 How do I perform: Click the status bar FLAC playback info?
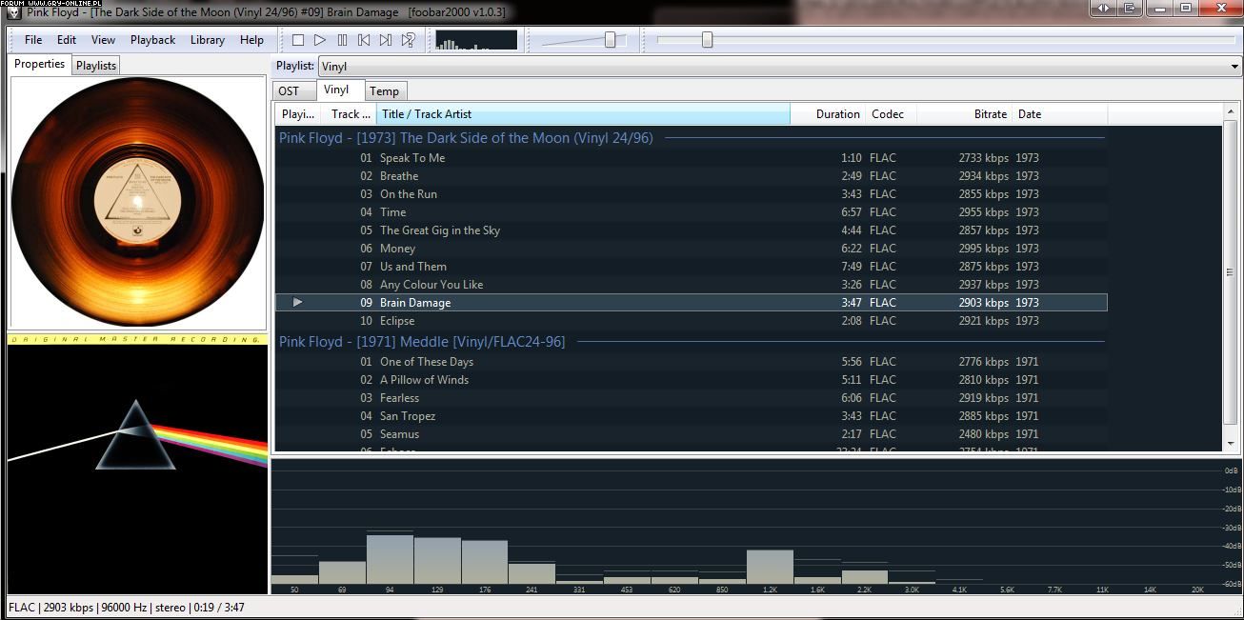[x=127, y=608]
